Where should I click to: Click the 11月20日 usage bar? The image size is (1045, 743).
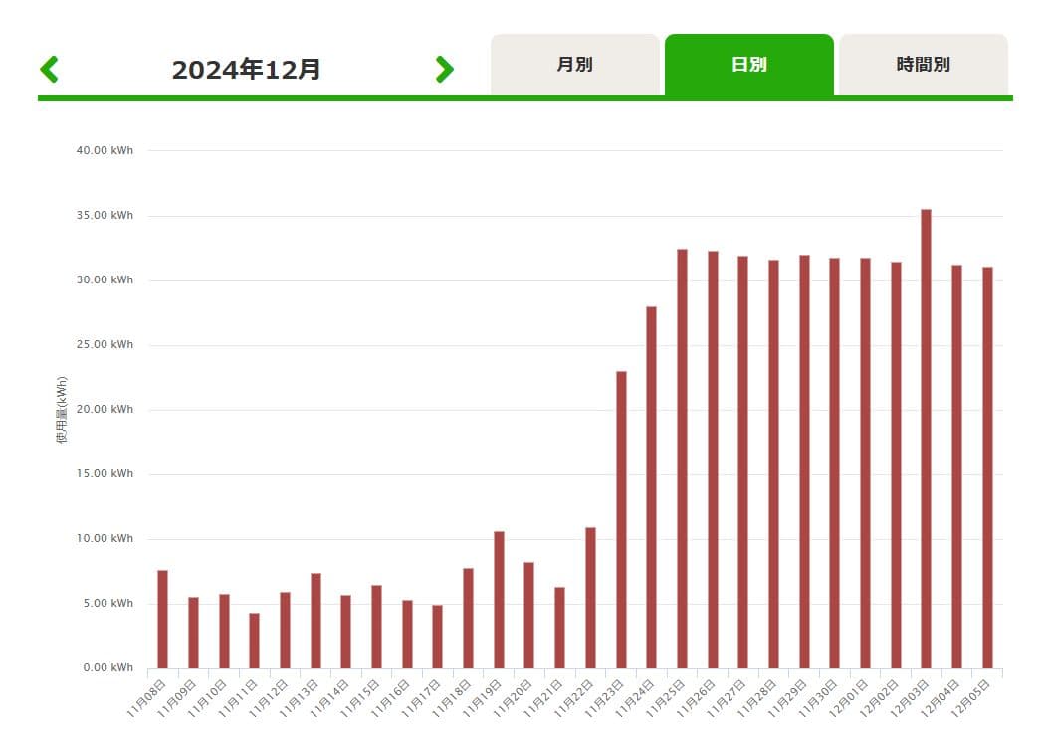(529, 615)
